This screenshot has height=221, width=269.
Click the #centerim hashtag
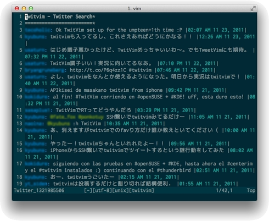click(240, 164)
